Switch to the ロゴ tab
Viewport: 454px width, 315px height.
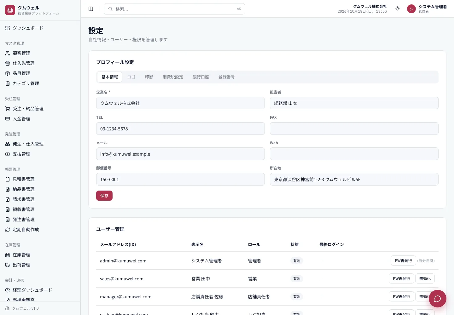tap(131, 77)
